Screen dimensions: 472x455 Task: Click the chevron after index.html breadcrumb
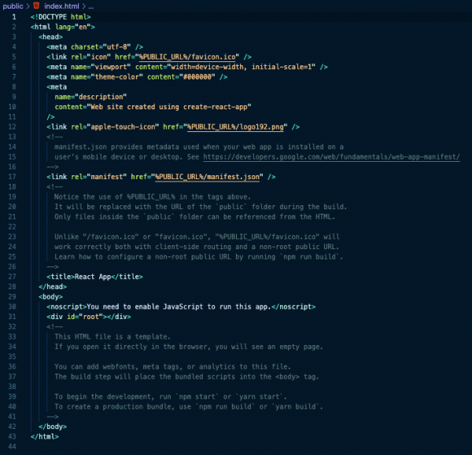click(x=85, y=6)
